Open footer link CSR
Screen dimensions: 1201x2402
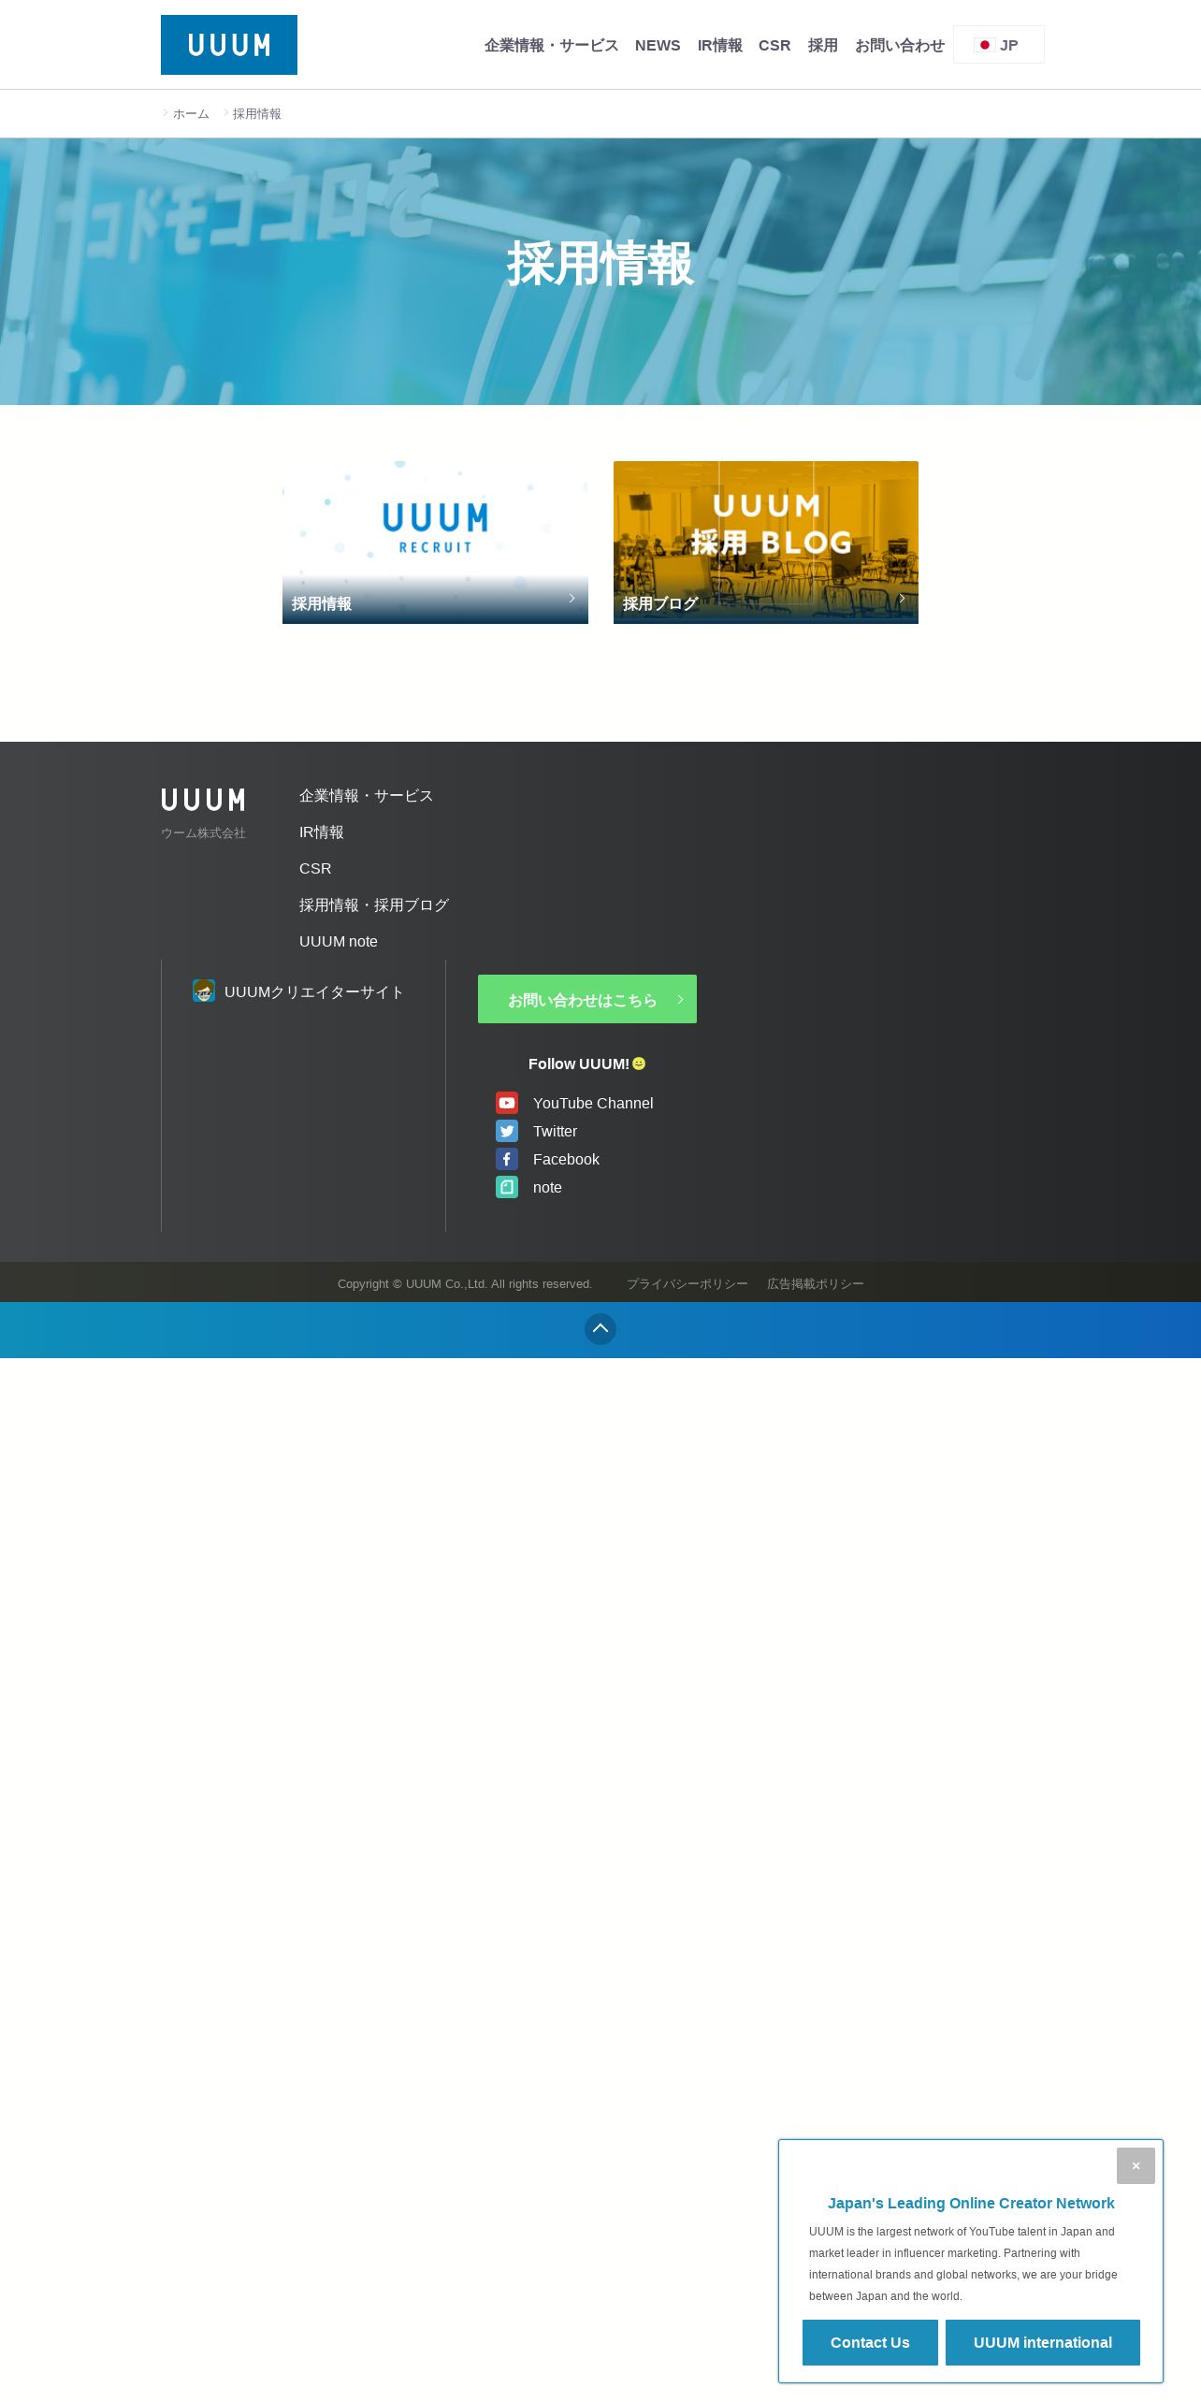315,869
